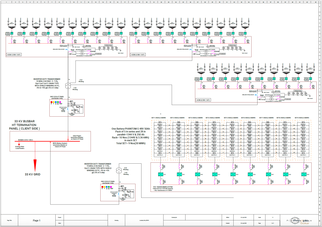
Task: Click the 33 KV BUSBAR HT TERMINATION PANEL title
Action: pyautogui.click(x=24, y=125)
